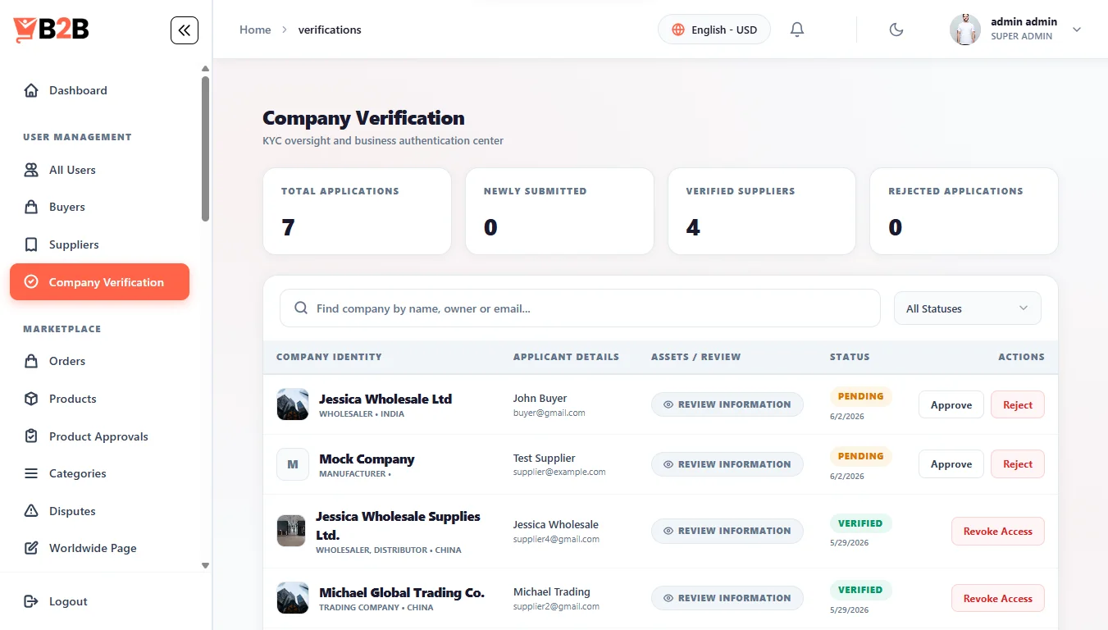Click PENDING status badge for Mock Company

pyautogui.click(x=860, y=456)
